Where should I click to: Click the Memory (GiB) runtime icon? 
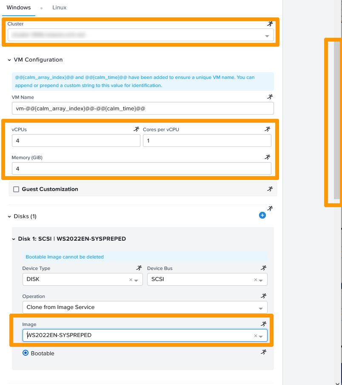267,157
